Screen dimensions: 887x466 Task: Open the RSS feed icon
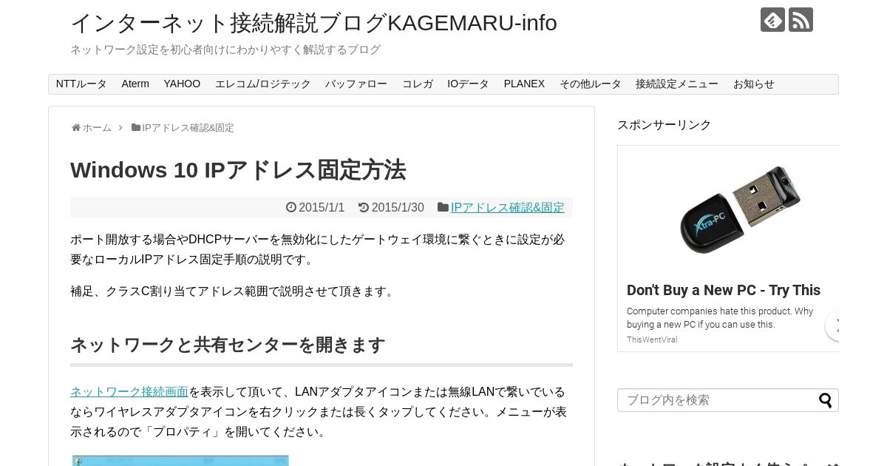[x=801, y=20]
